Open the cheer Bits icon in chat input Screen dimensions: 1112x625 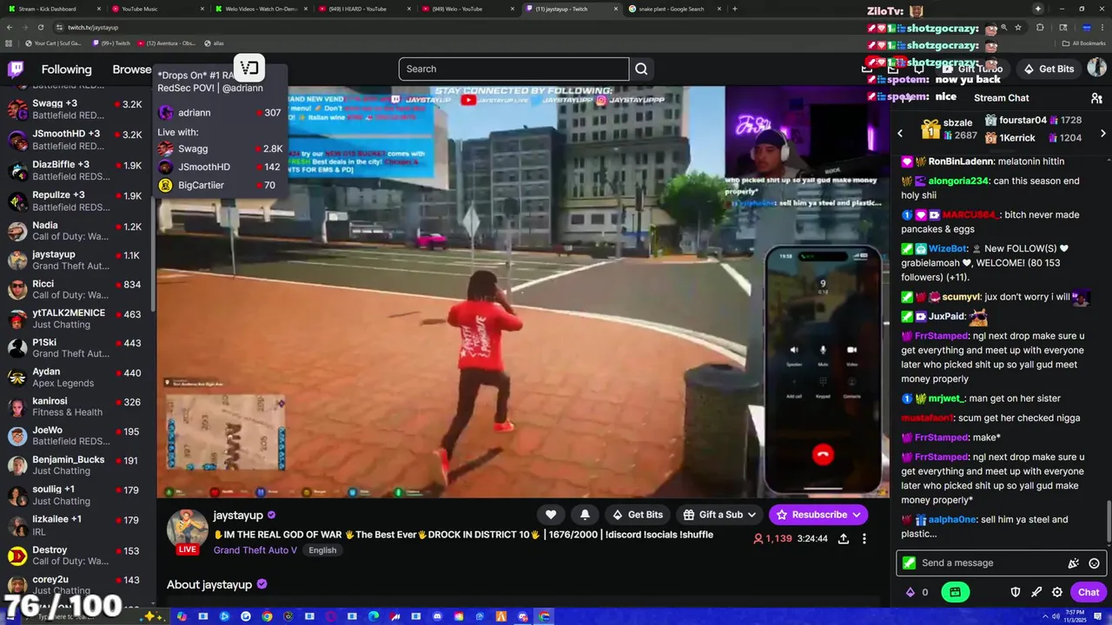[x=1074, y=563]
